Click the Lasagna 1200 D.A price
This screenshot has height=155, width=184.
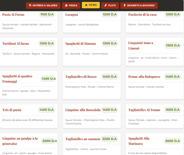click(x=110, y=14)
